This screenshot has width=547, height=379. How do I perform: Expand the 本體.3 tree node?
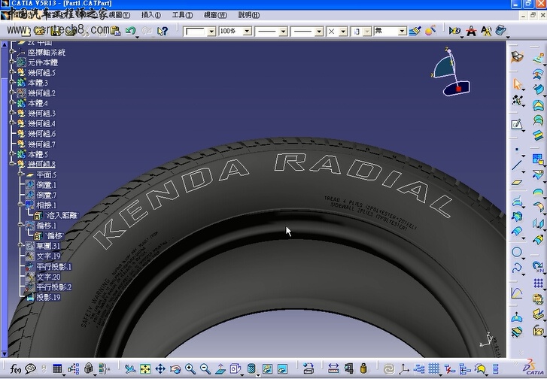12,82
